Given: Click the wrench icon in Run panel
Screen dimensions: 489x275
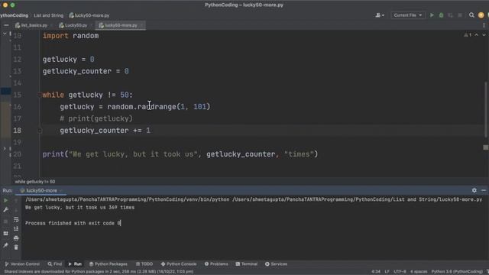Looking at the screenshot, I should (x=5, y=210).
